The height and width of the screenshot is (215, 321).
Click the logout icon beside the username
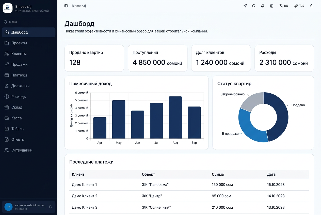[x=51, y=207]
